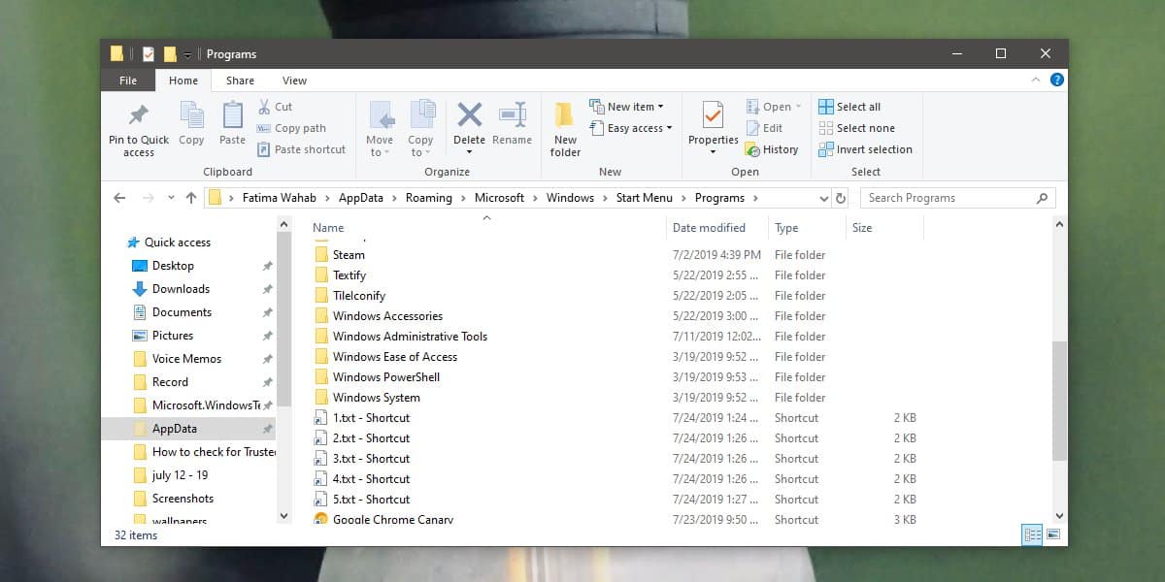Open the Copy to menu

(x=421, y=129)
